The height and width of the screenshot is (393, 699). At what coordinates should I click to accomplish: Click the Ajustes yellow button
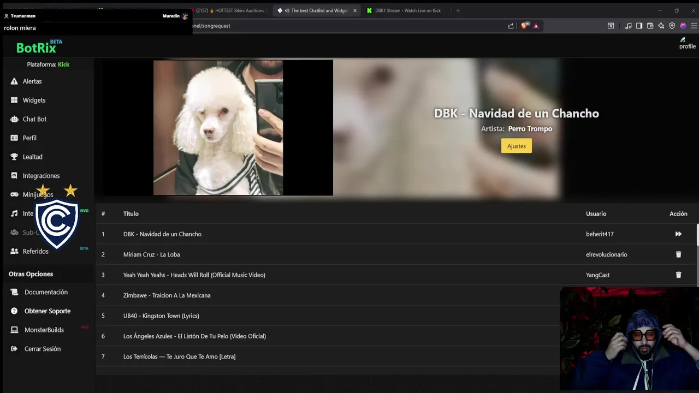point(516,146)
